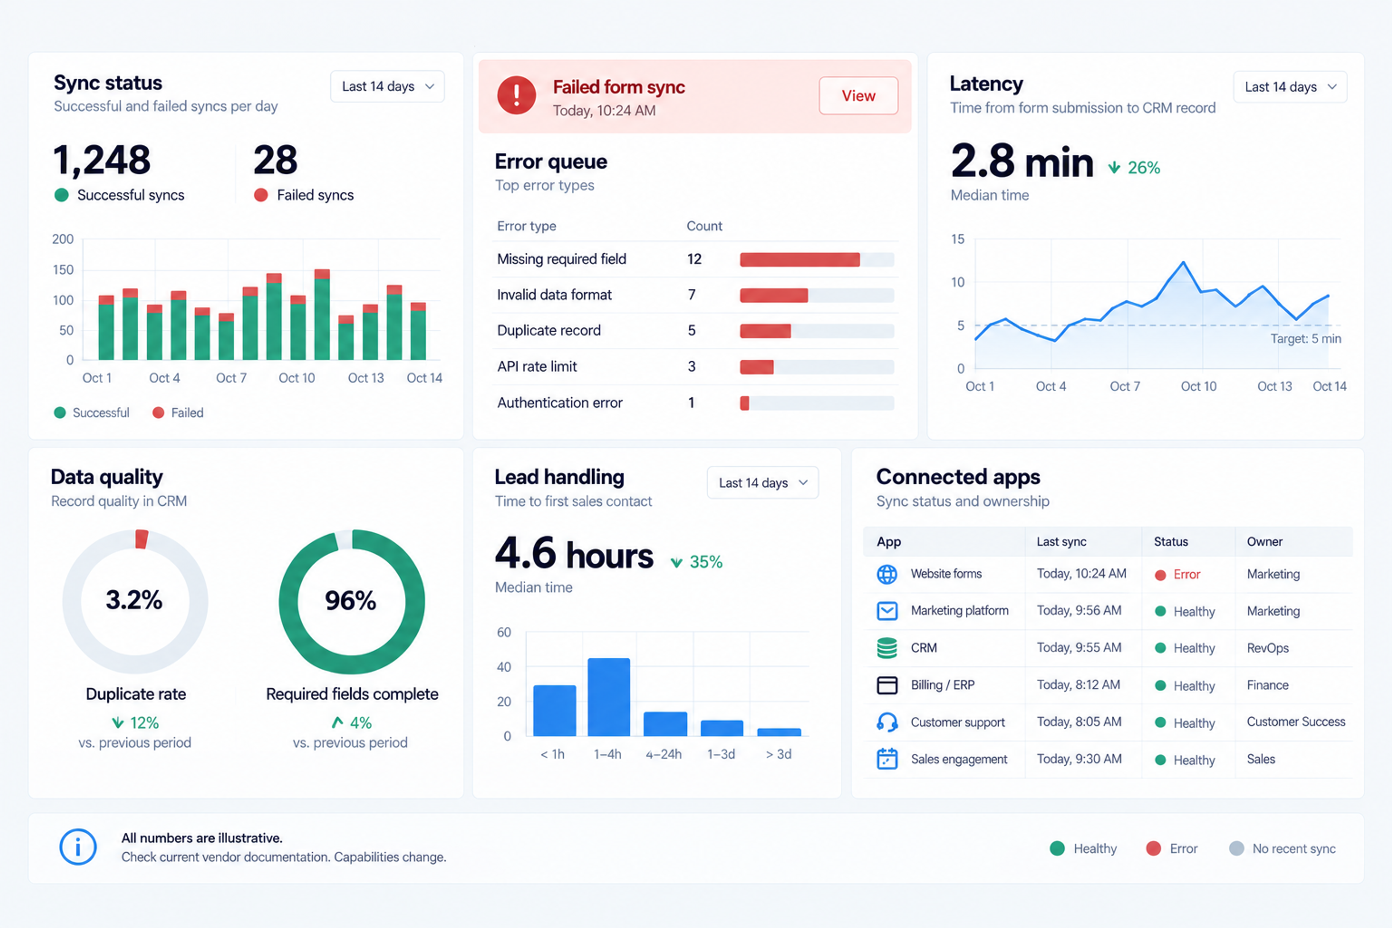Click Customer Success owner cell
Screen dimensions: 1392x928
[1296, 722]
